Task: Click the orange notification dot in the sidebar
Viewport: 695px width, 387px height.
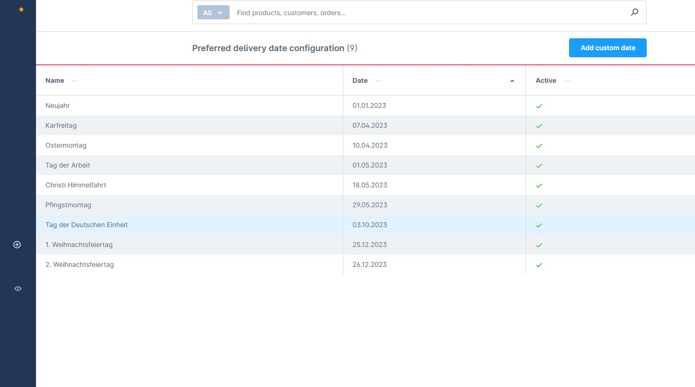Action: pyautogui.click(x=21, y=9)
